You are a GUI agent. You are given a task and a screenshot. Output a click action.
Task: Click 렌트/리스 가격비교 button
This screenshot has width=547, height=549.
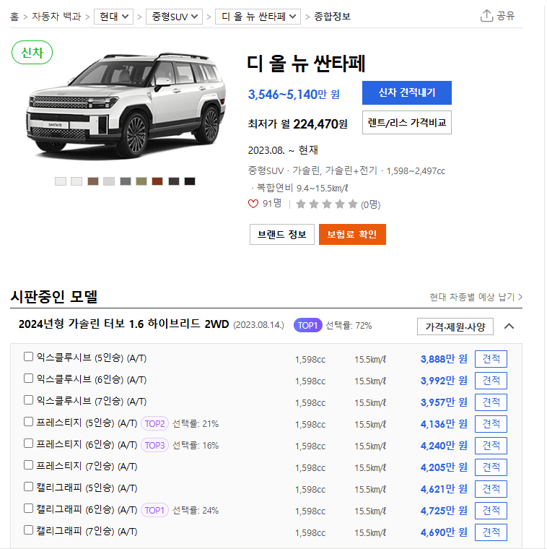tap(407, 123)
